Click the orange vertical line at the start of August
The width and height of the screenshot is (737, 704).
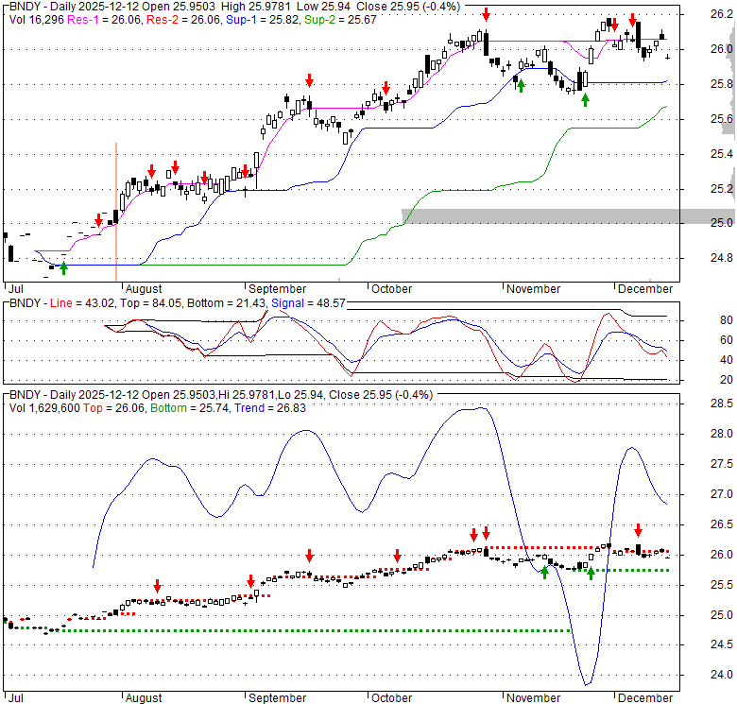pos(116,212)
